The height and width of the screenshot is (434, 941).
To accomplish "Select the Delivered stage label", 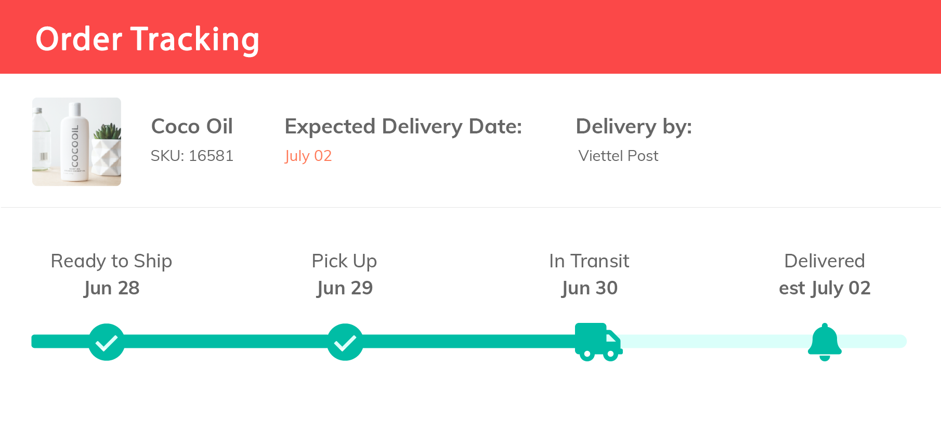I will click(824, 261).
